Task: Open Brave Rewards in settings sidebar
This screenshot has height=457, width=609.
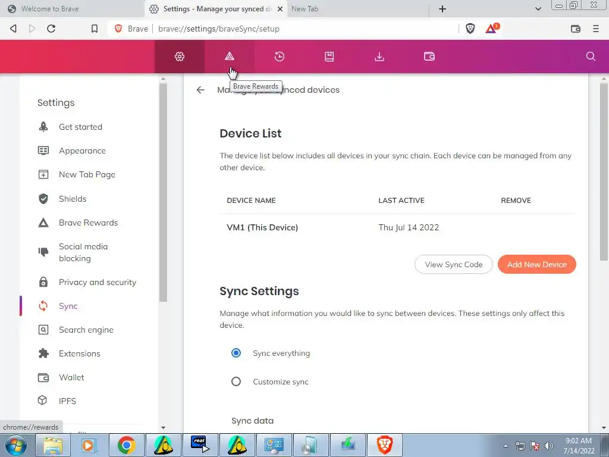Action: 88,223
